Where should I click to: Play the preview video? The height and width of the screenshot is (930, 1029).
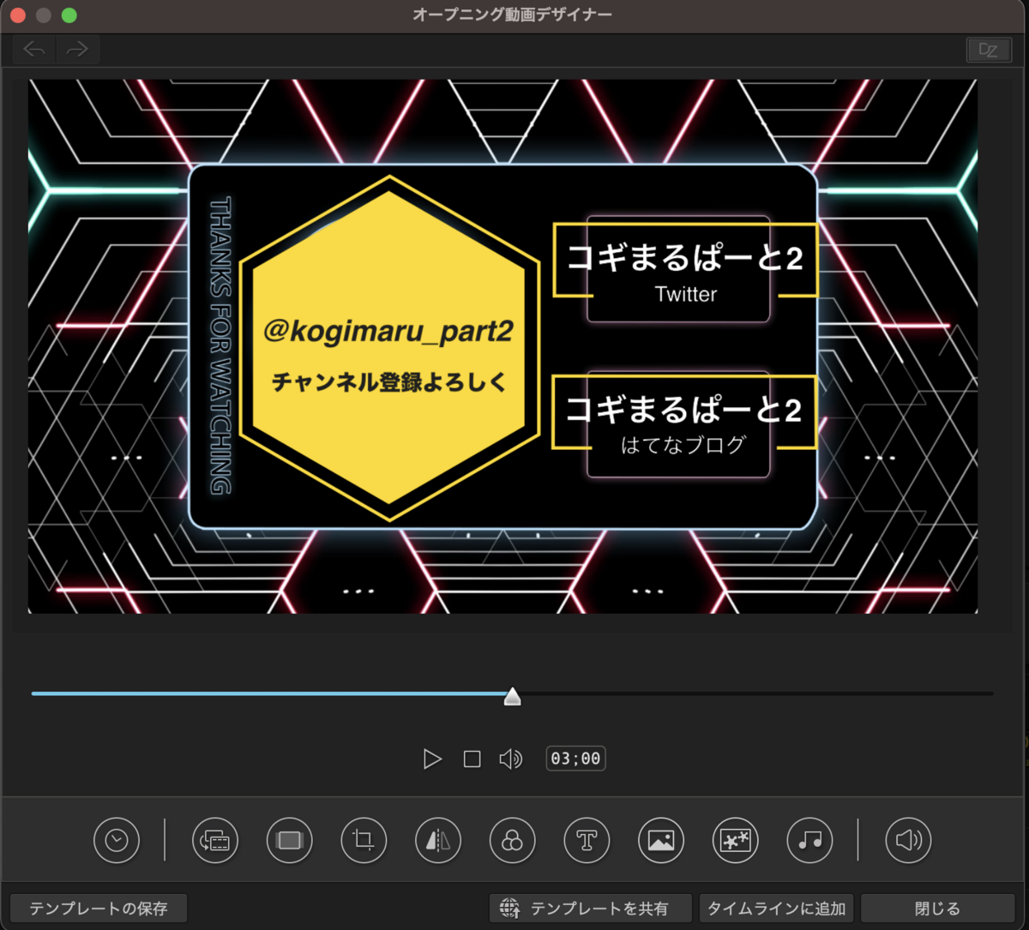pos(432,759)
